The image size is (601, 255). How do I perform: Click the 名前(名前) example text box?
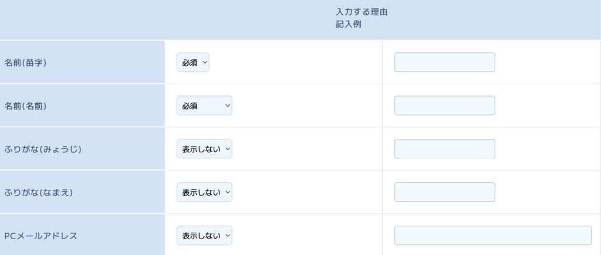click(x=444, y=106)
